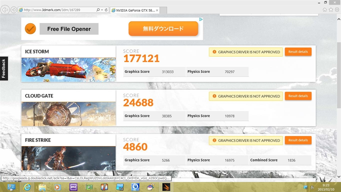Click Fire Strike combined score 1836

(291, 160)
